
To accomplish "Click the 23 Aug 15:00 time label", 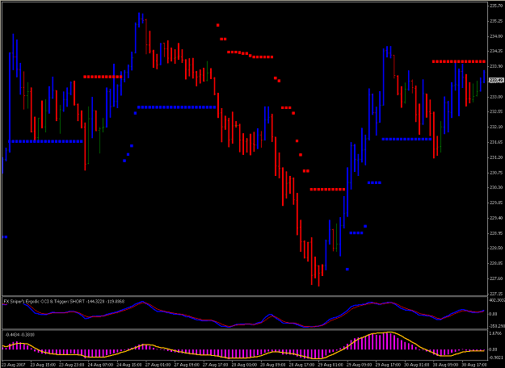I will tap(42, 365).
